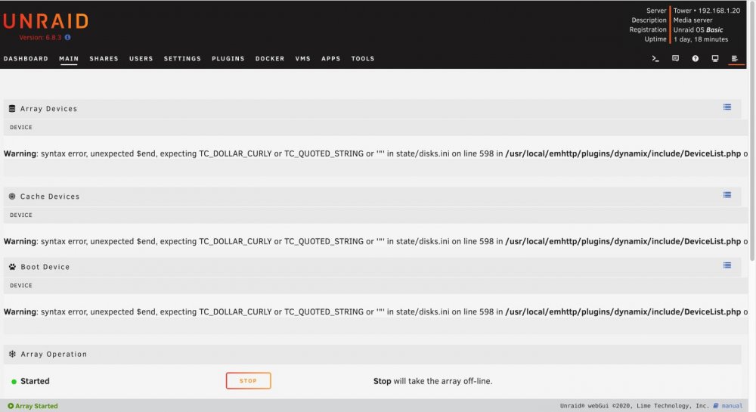Go to the Shares tab
Image resolution: width=756 pixels, height=412 pixels.
[x=104, y=58]
